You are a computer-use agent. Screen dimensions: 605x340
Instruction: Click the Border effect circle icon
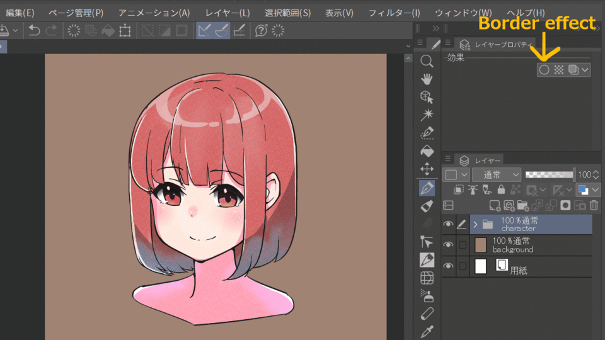(x=544, y=70)
